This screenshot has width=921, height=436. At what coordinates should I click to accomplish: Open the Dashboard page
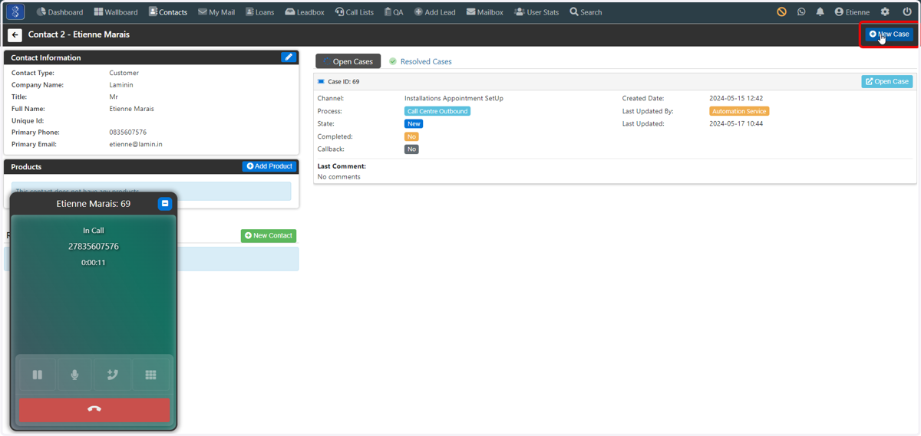(60, 12)
